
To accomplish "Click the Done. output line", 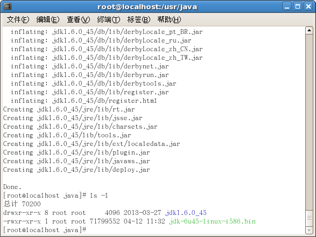I will [x=12, y=187].
